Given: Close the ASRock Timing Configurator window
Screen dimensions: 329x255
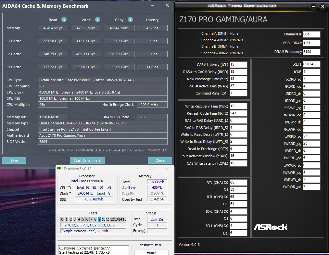Looking at the screenshot, I should [323, 6].
